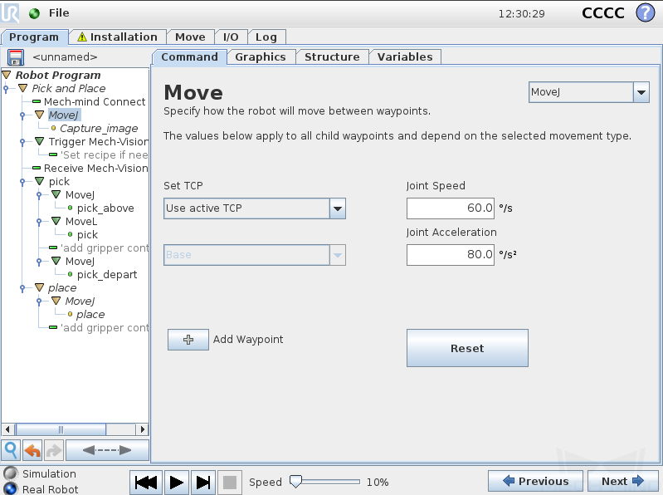The width and height of the screenshot is (663, 495).
Task: Open the Installation tab
Action: pyautogui.click(x=118, y=37)
